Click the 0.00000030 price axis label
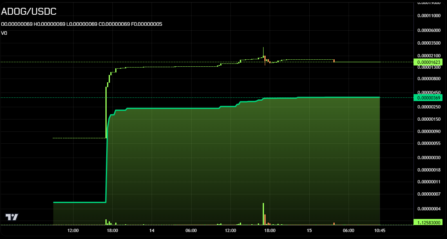This screenshot has width=447, height=239. 429,158
